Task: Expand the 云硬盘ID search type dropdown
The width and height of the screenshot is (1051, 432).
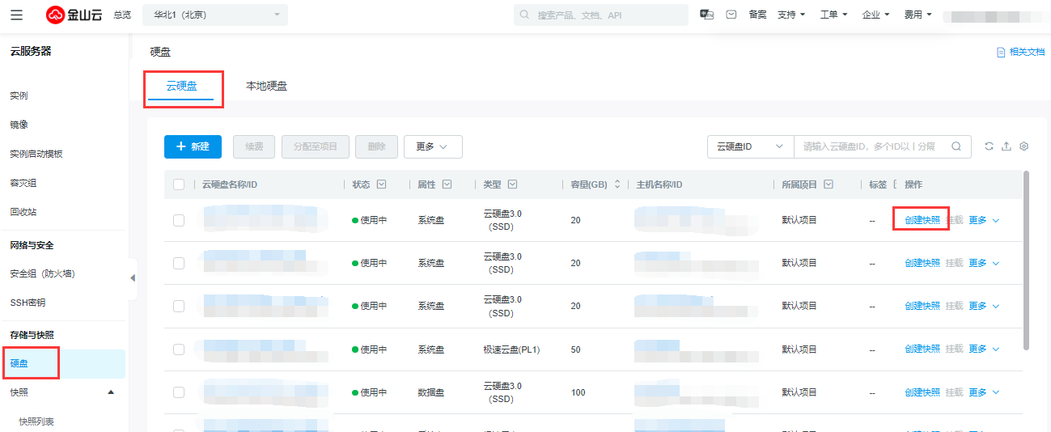Action: coord(749,146)
